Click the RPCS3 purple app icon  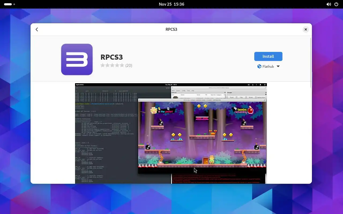tap(77, 59)
